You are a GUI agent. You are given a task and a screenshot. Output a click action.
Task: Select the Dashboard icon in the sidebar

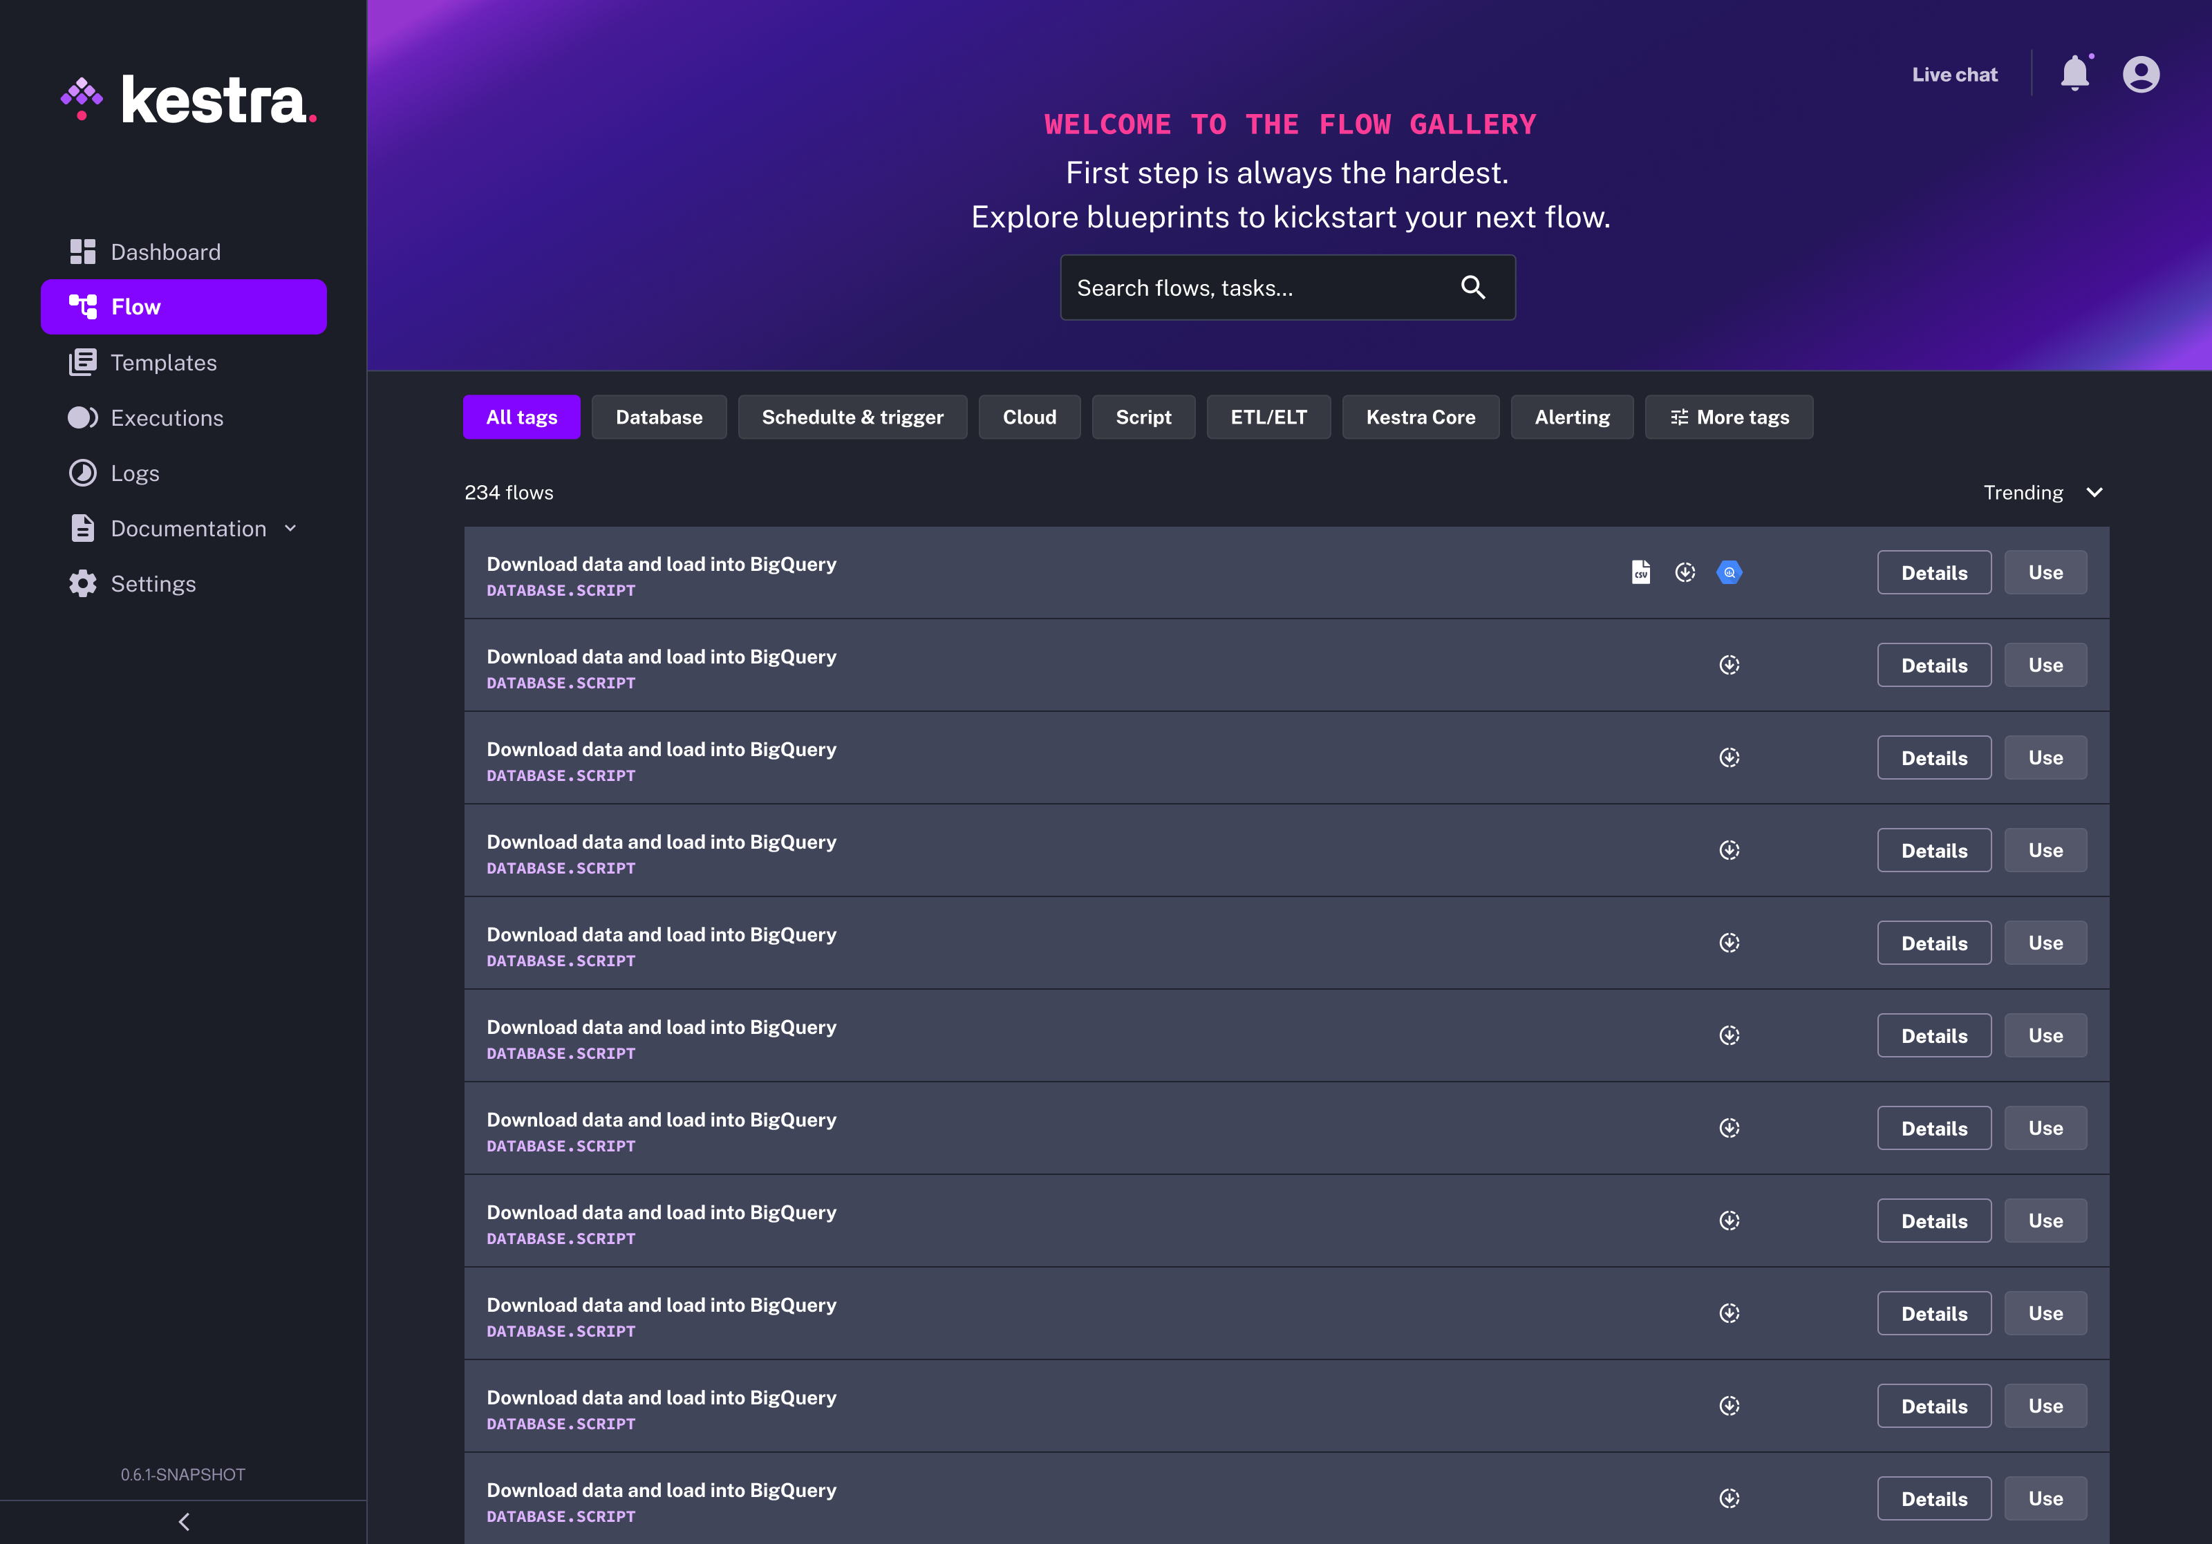point(83,252)
